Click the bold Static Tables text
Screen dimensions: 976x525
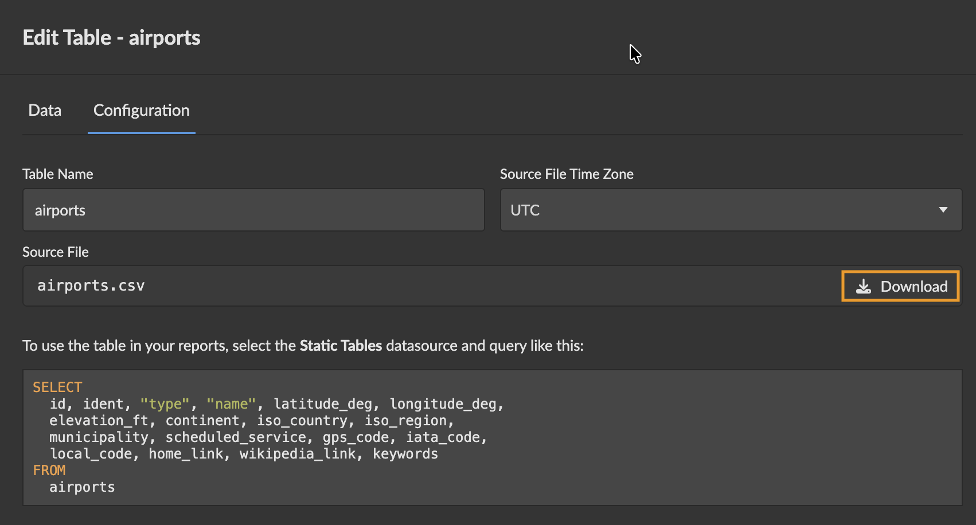(x=341, y=346)
